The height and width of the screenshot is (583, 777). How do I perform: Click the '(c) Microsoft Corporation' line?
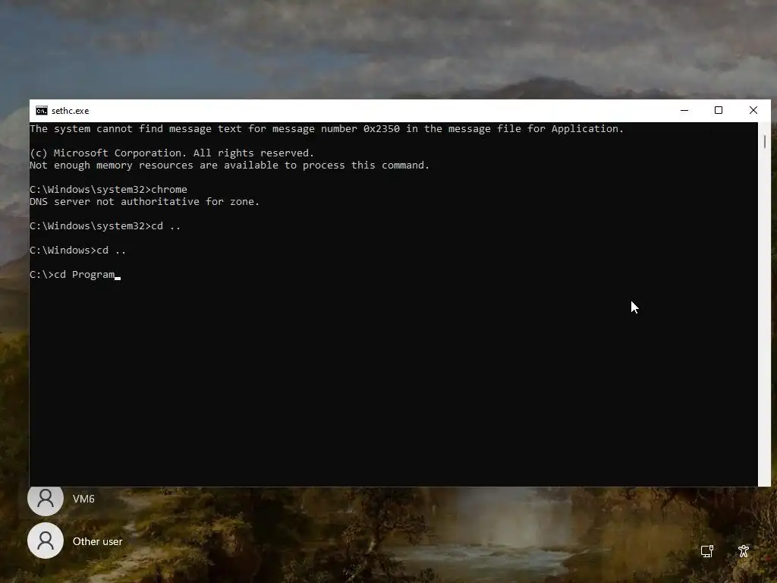tap(172, 153)
